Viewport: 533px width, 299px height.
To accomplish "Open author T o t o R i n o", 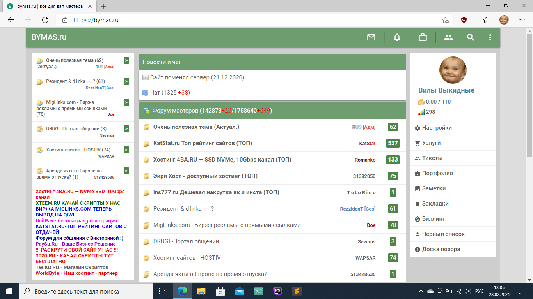I will (x=362, y=192).
